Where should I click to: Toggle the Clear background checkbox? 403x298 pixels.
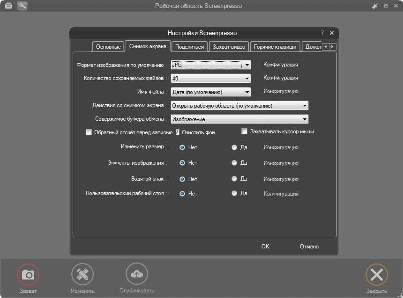(178, 132)
